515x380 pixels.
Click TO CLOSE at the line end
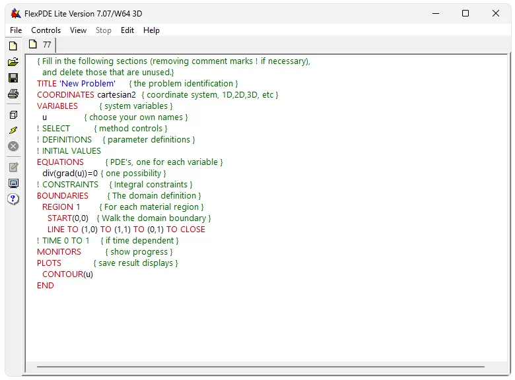click(186, 230)
